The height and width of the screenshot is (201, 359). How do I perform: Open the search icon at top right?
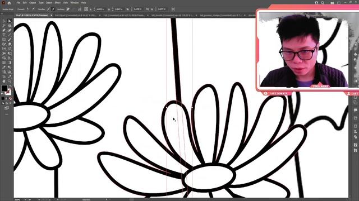click(323, 3)
